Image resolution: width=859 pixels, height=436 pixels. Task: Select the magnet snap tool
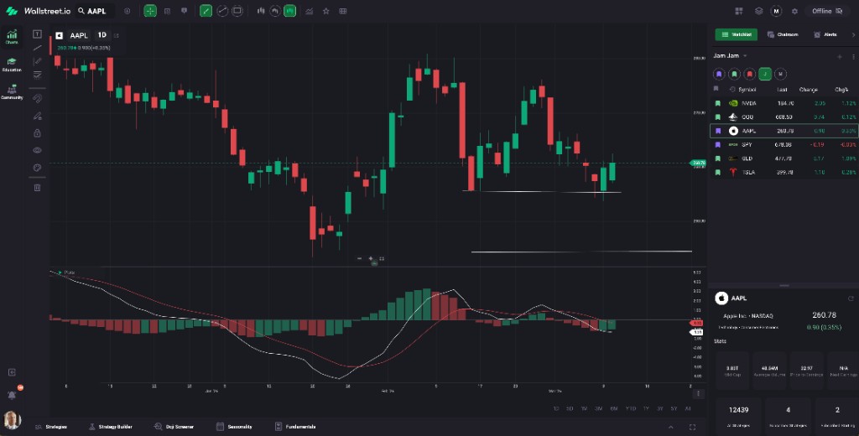point(37,99)
